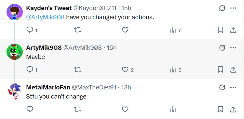Click Grok icon on Kayden's tweet
Viewport: 244px width, 119px height.
tap(222, 8)
